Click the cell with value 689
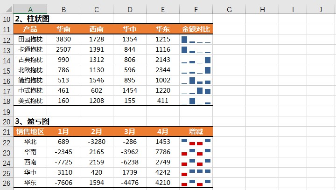Image resolution: width=336 pixels, height=190 pixels. (63, 142)
